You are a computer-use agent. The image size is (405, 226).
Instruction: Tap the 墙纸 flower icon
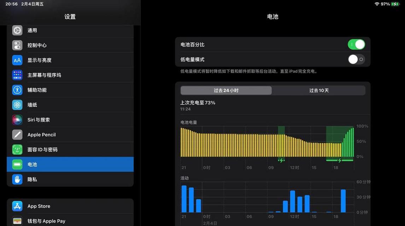17,105
